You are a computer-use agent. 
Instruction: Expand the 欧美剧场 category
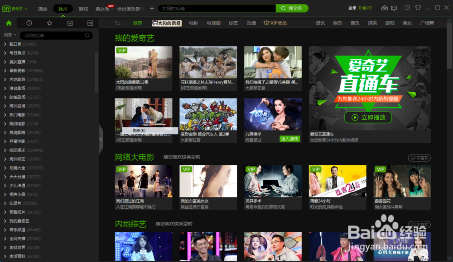pyautogui.click(x=5, y=97)
